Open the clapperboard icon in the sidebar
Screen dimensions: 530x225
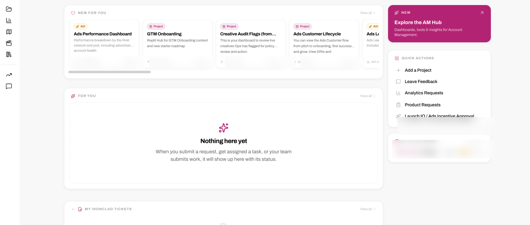[9, 43]
